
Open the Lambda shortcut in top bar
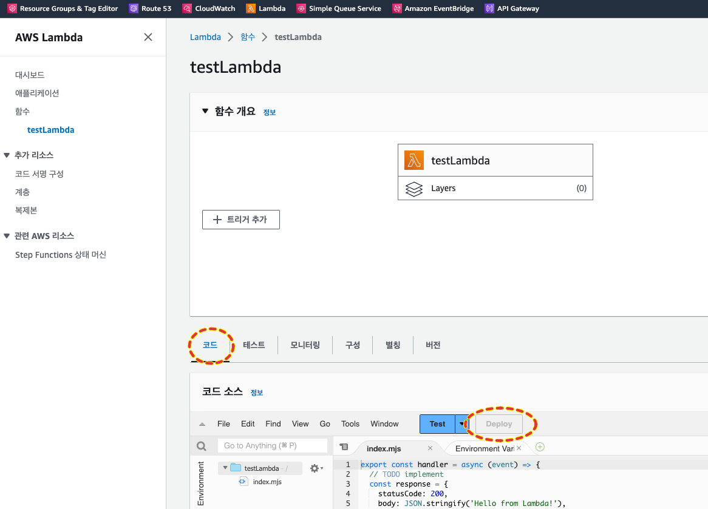(x=265, y=8)
